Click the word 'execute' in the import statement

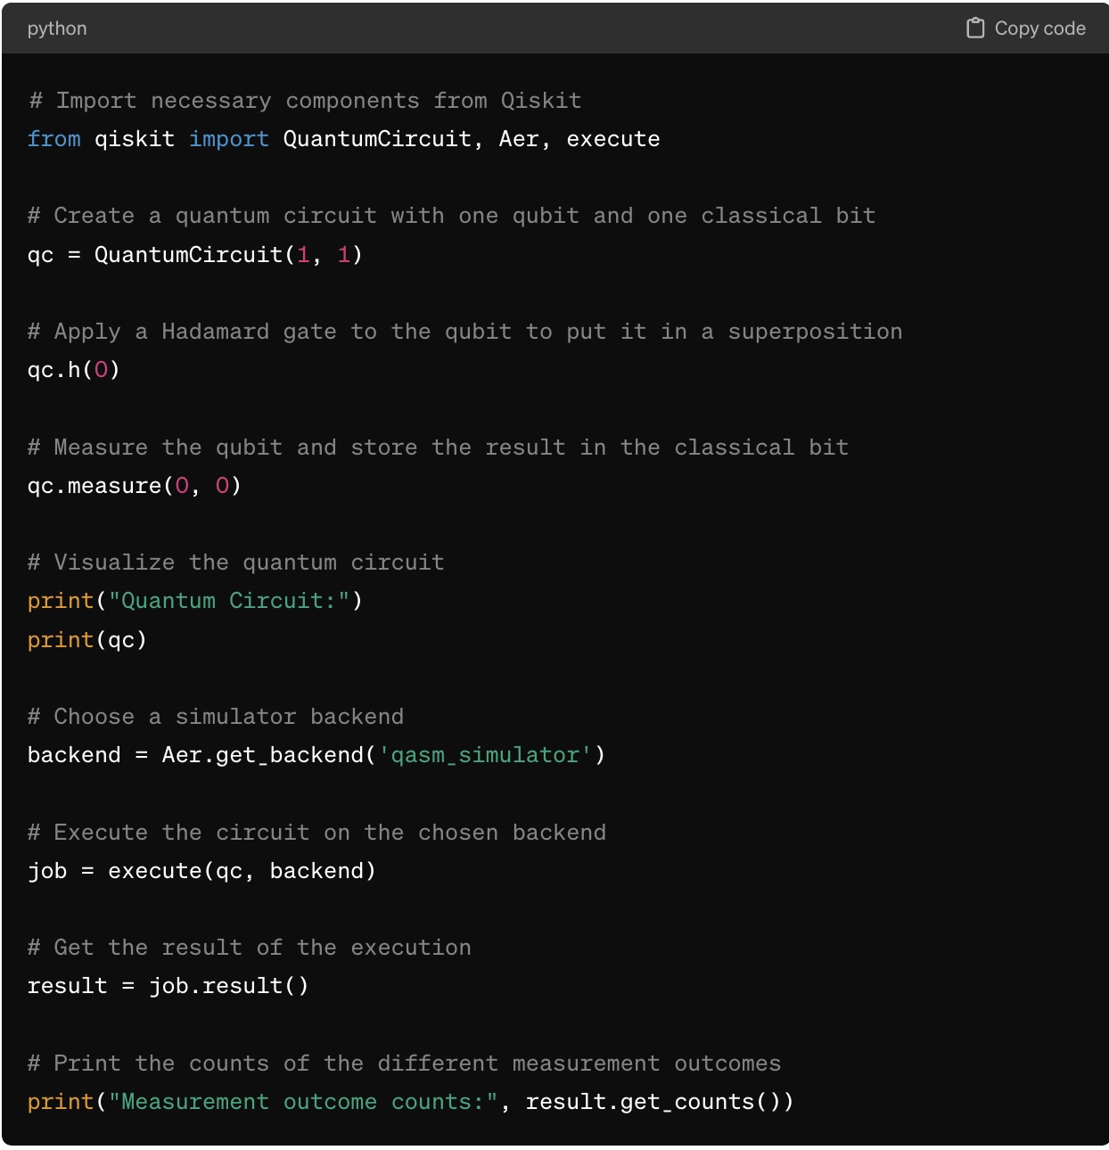point(613,139)
